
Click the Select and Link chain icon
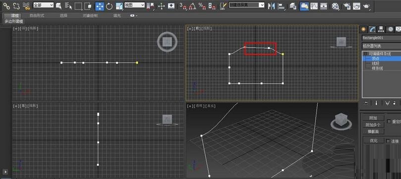coord(6,5)
